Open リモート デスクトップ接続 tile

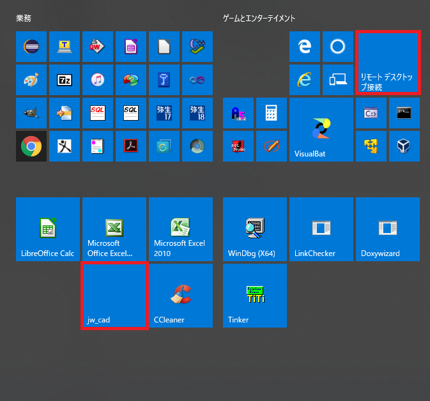[388, 63]
